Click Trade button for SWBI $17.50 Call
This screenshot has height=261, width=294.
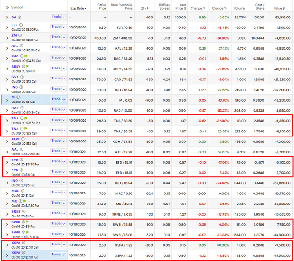(56, 233)
